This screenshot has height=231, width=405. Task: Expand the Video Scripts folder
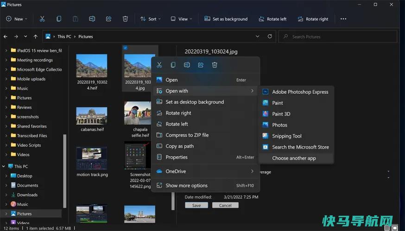click(6, 145)
